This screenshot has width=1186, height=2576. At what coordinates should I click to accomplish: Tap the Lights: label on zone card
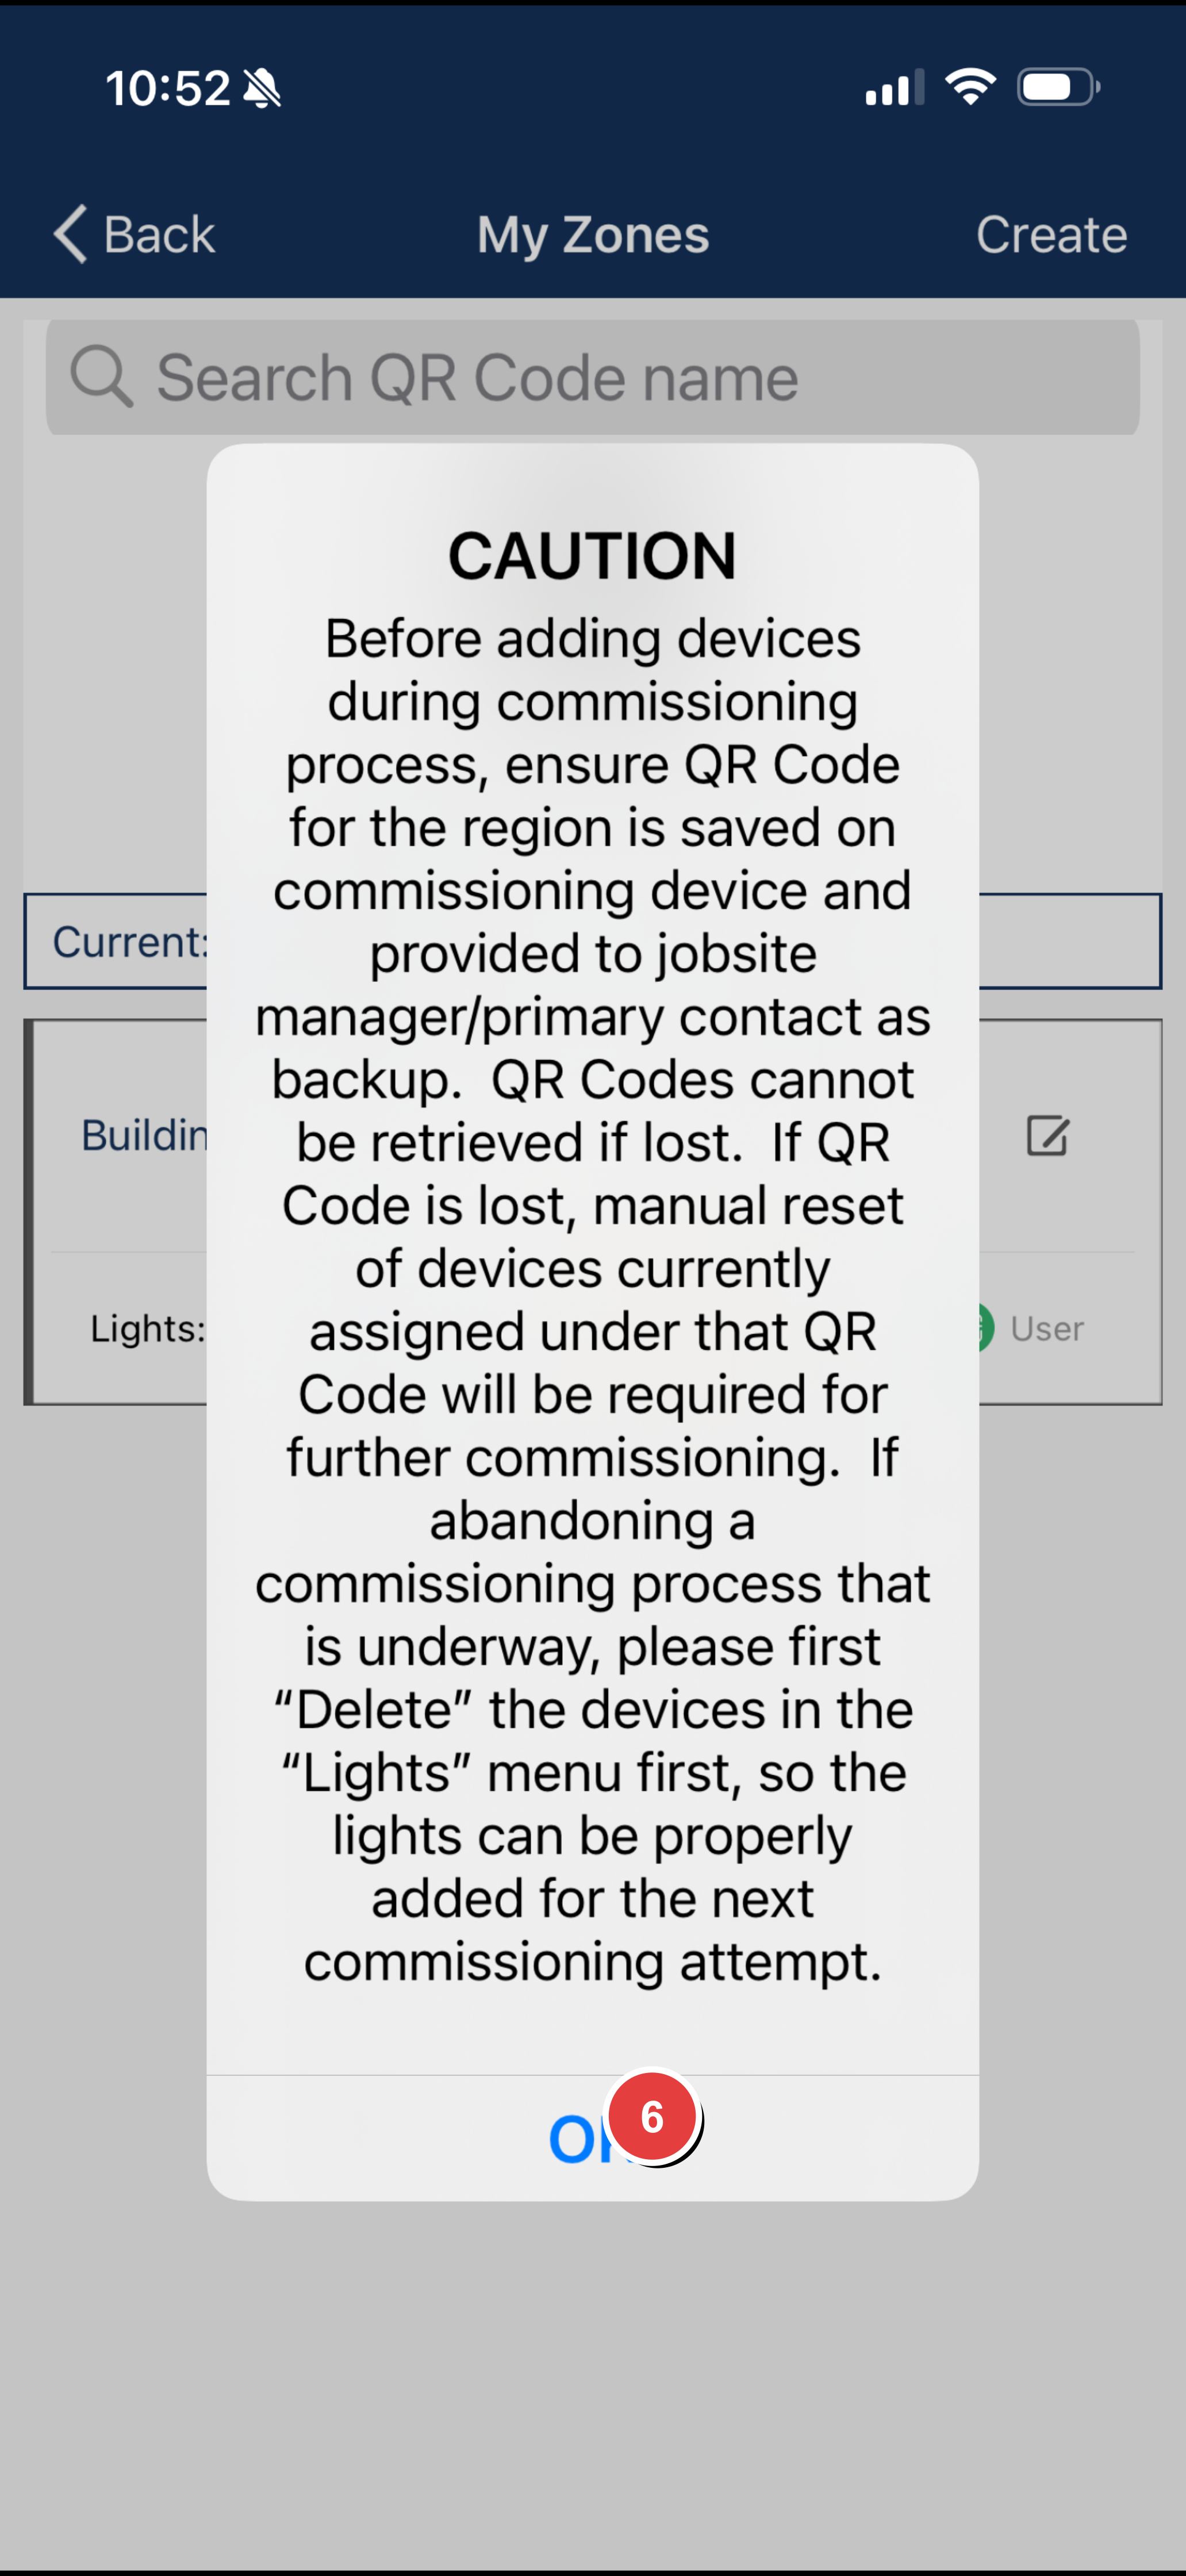point(148,1329)
